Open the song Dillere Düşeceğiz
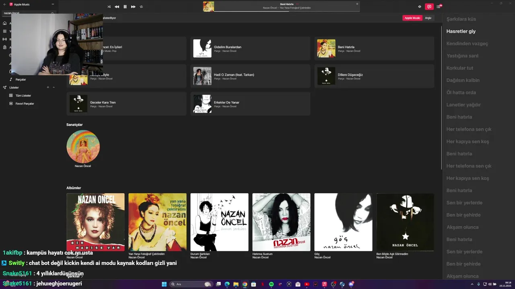 point(374,76)
